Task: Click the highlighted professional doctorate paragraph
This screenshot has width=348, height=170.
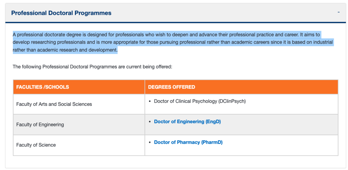Action: 173,43
